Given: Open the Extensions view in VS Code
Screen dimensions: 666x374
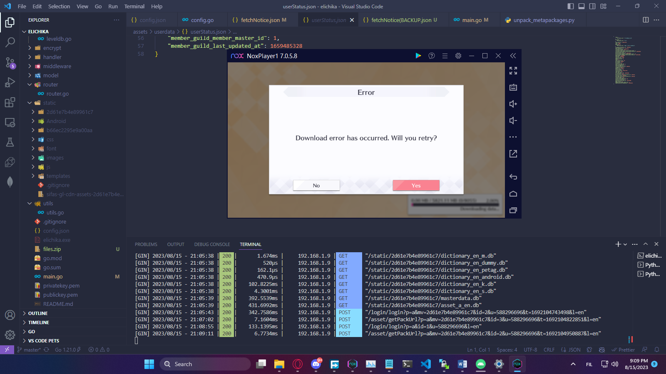Looking at the screenshot, I should click(10, 103).
